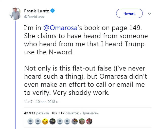Screen dimensions: 159x129
Task: Click Frank Luntz's profile photo
Action: pyautogui.click(x=15, y=13)
